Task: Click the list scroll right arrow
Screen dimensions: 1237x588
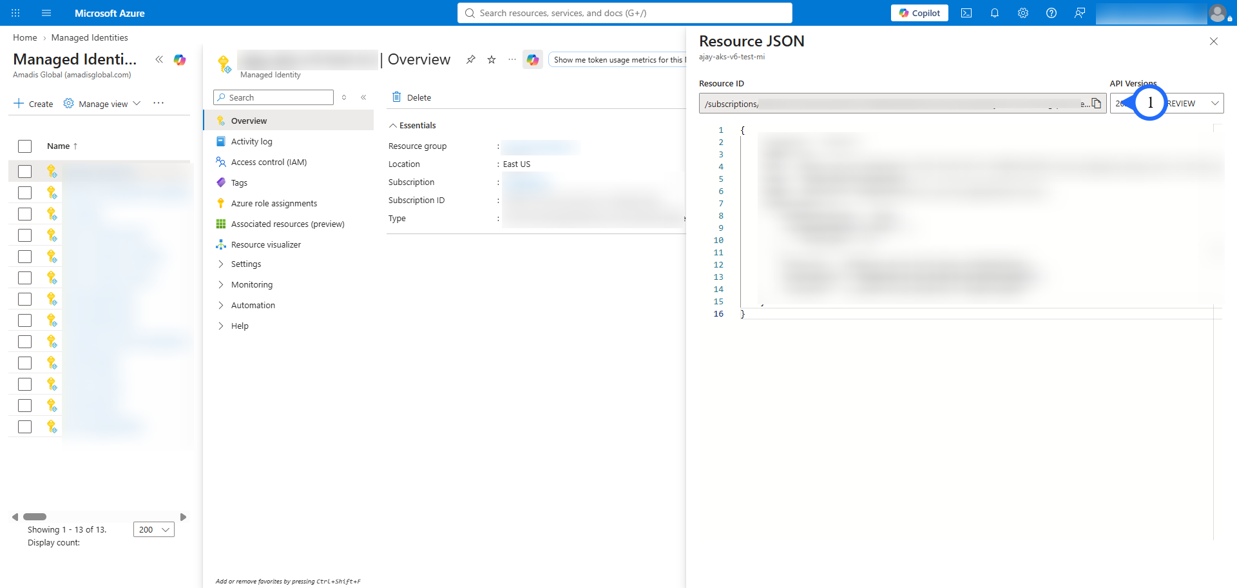Action: click(183, 516)
